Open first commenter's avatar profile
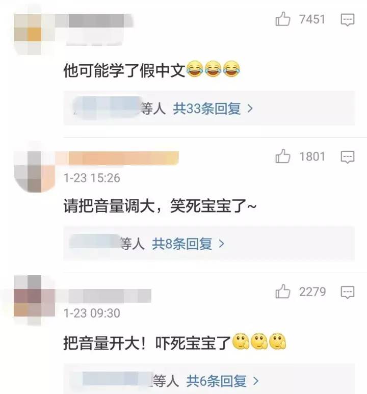Image resolution: width=367 pixels, height=394 pixels. [28, 34]
